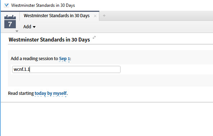Image resolution: width=213 pixels, height=136 pixels.
Task: Click the by myself link
Action: click(x=57, y=93)
